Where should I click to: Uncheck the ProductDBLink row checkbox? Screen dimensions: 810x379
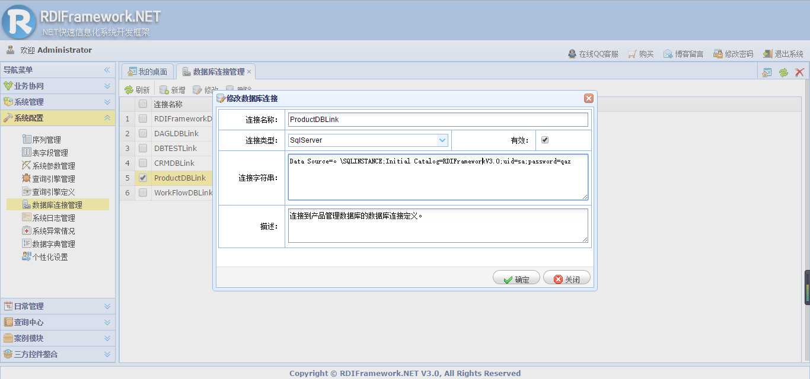pyautogui.click(x=143, y=178)
